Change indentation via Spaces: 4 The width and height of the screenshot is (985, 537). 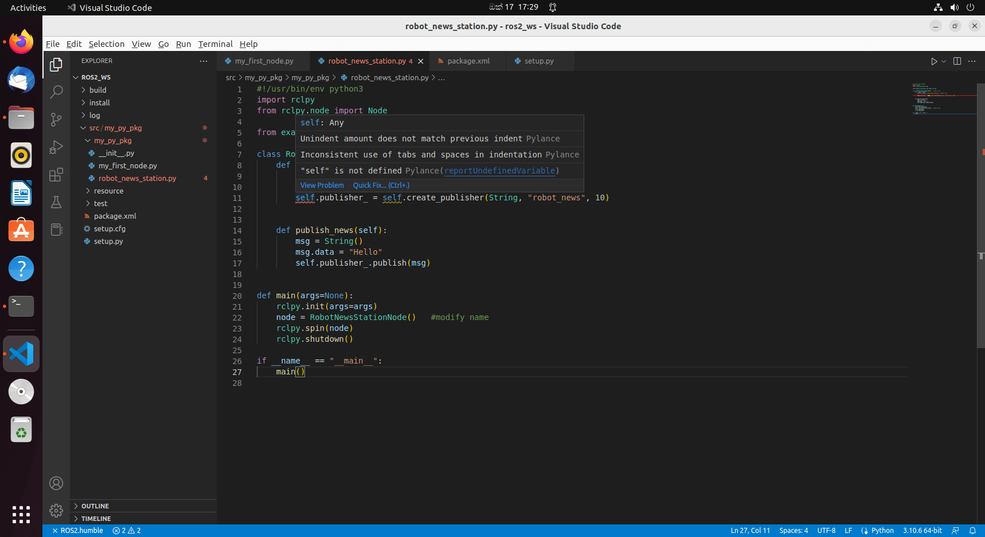pyautogui.click(x=794, y=531)
